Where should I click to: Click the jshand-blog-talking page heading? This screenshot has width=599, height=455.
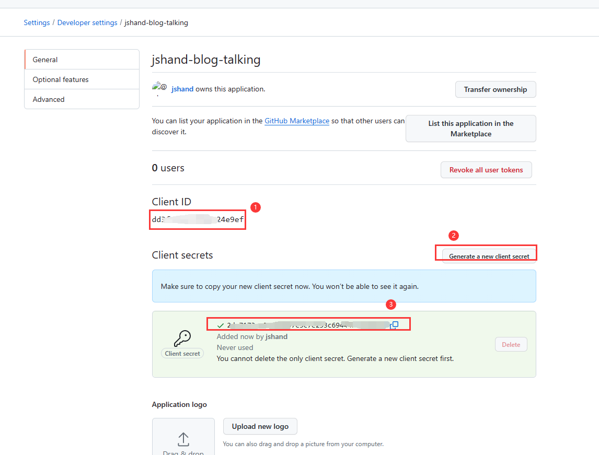206,60
